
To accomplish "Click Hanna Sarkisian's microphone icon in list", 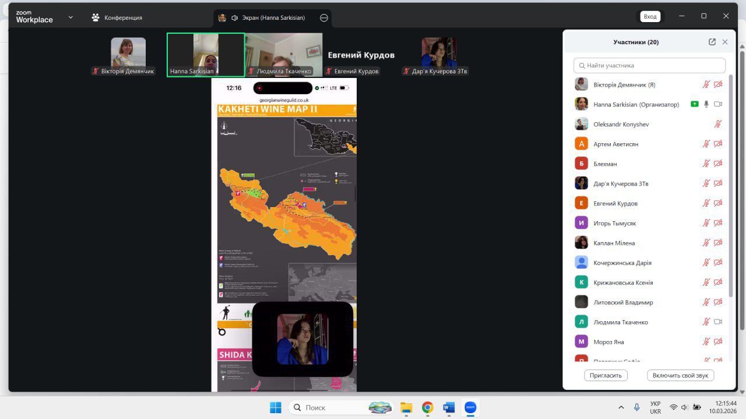I will (706, 104).
